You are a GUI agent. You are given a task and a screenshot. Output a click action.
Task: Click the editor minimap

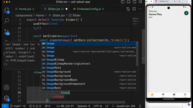pos(136,22)
